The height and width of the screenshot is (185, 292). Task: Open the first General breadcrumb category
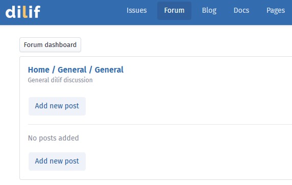click(x=72, y=70)
